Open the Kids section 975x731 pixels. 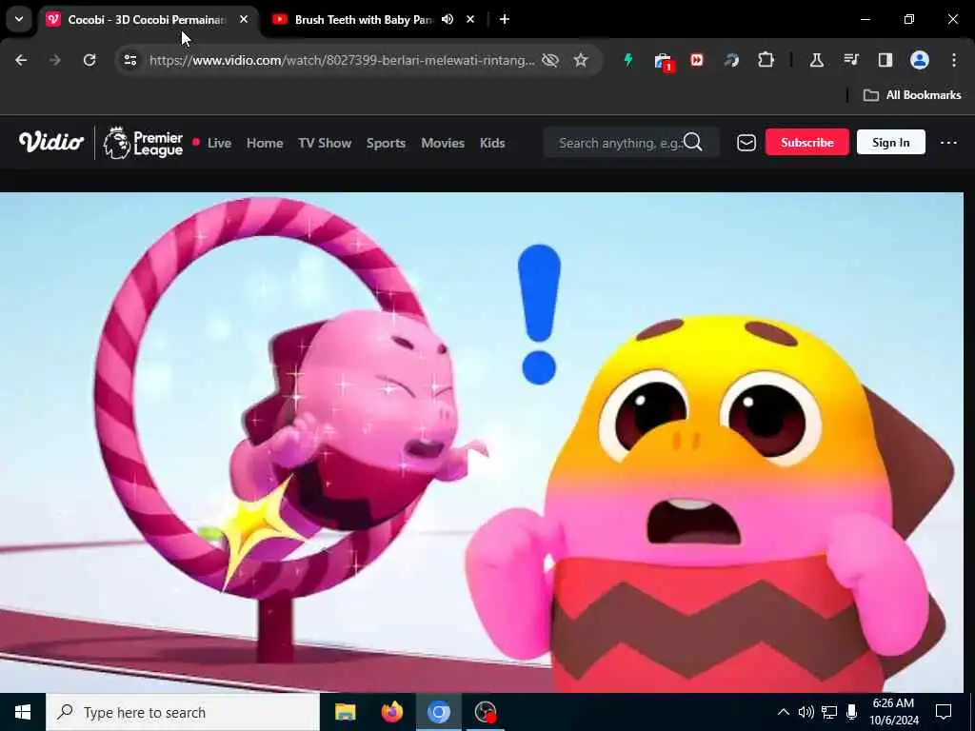(492, 143)
